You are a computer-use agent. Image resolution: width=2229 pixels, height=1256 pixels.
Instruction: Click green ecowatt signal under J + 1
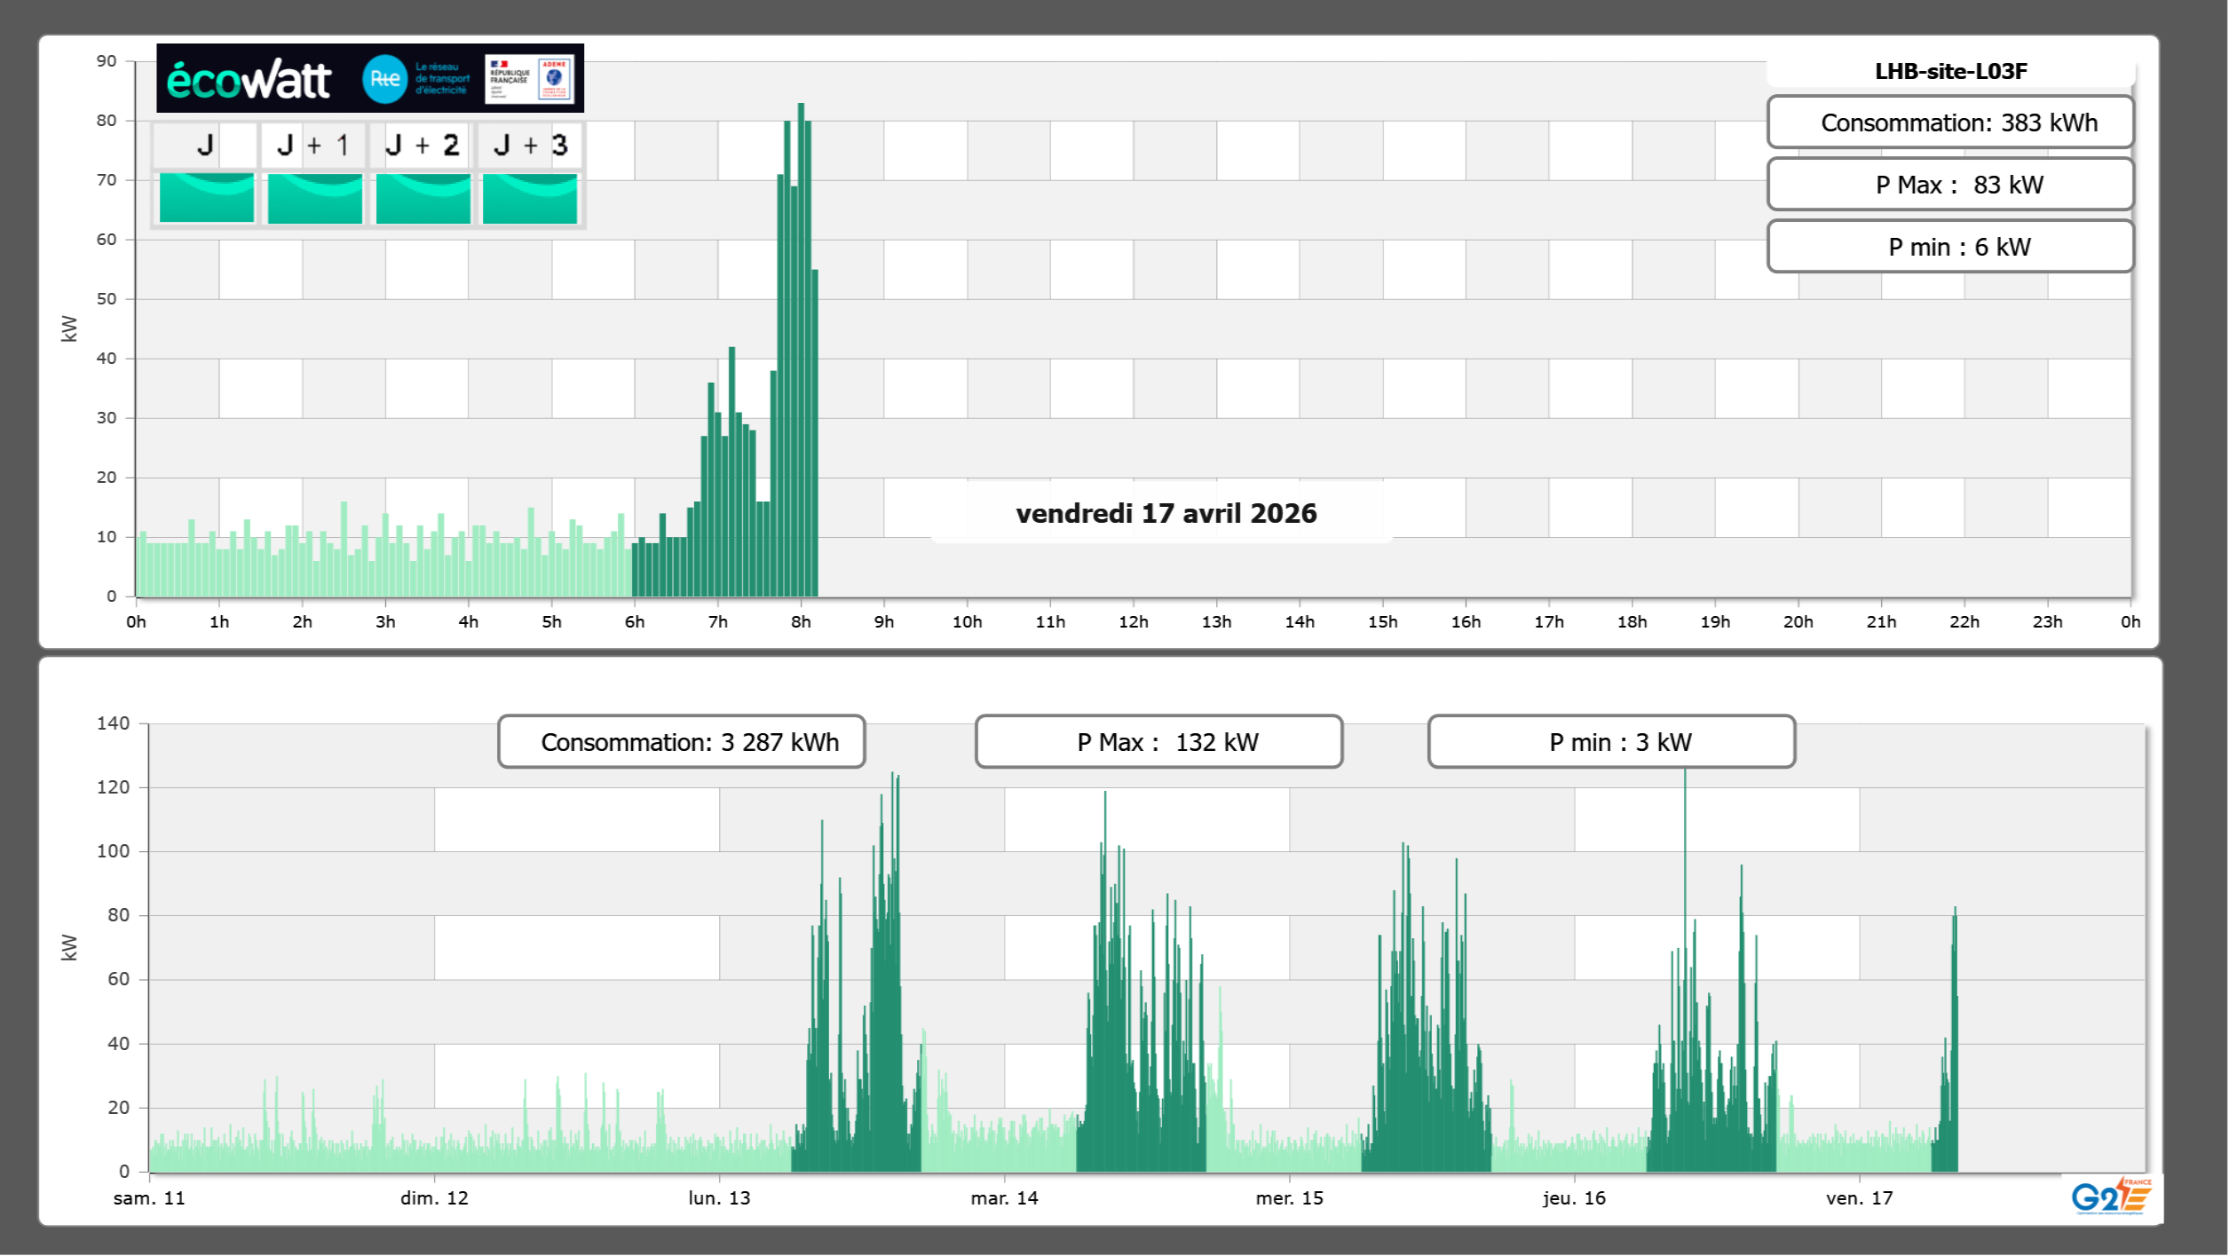[315, 198]
